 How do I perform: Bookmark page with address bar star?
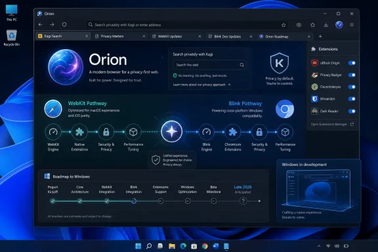[283, 25]
